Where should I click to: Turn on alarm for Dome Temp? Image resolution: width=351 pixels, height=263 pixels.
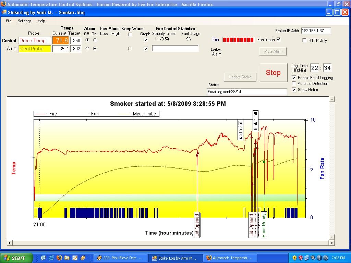point(95,40)
